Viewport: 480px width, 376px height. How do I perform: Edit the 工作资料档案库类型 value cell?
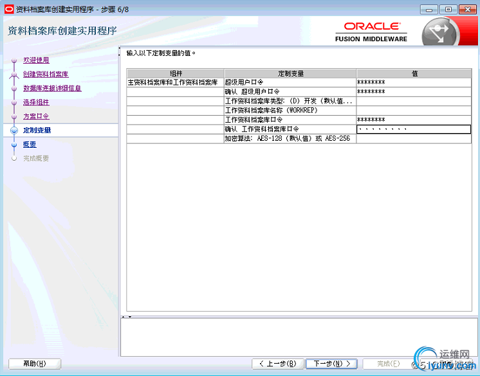pyautogui.click(x=414, y=101)
